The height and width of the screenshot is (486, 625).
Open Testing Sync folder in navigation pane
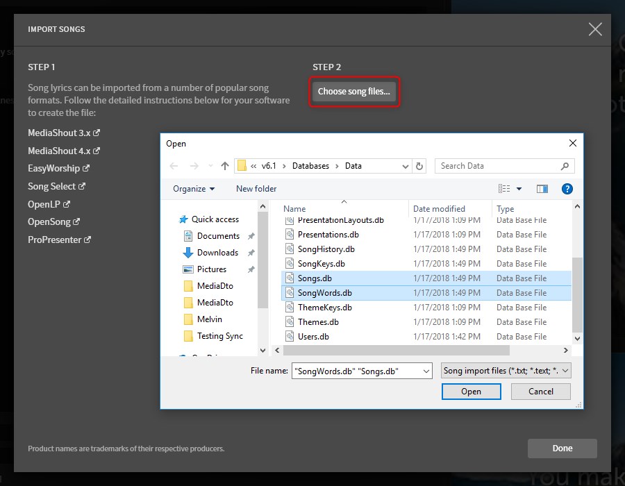[213, 336]
